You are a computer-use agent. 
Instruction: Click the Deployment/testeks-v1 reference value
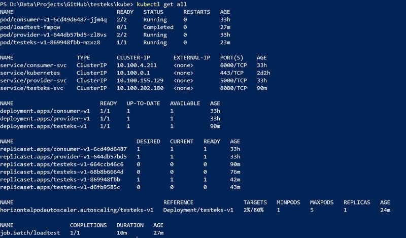coord(198,210)
